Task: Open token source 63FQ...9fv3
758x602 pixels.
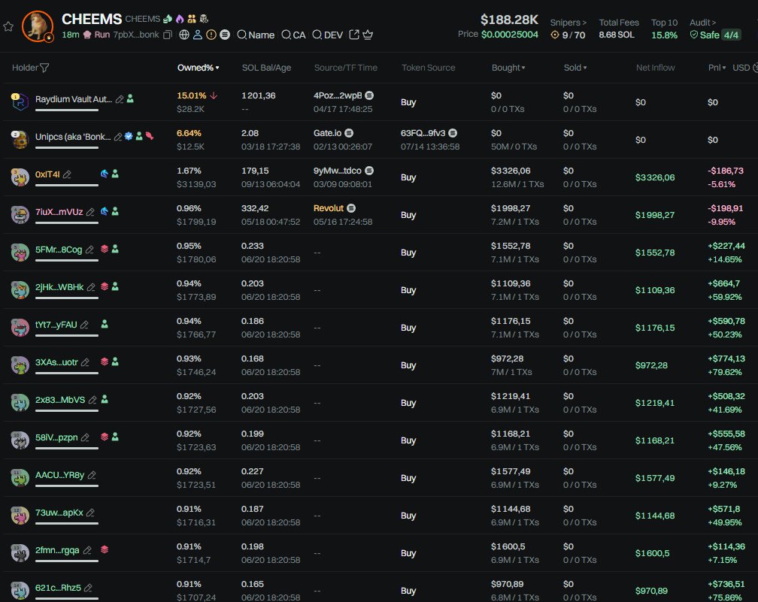Action: [x=423, y=133]
